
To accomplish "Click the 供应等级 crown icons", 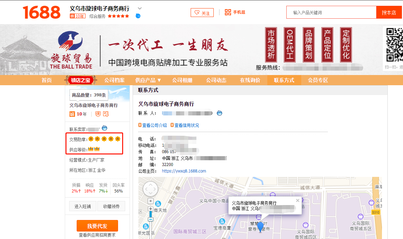I will tap(94, 149).
